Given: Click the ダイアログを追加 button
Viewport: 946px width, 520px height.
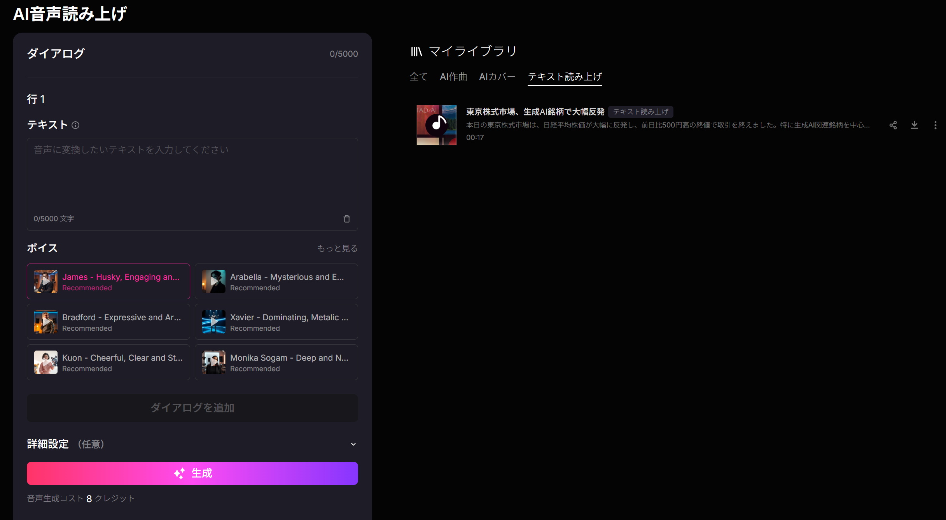Looking at the screenshot, I should point(192,408).
